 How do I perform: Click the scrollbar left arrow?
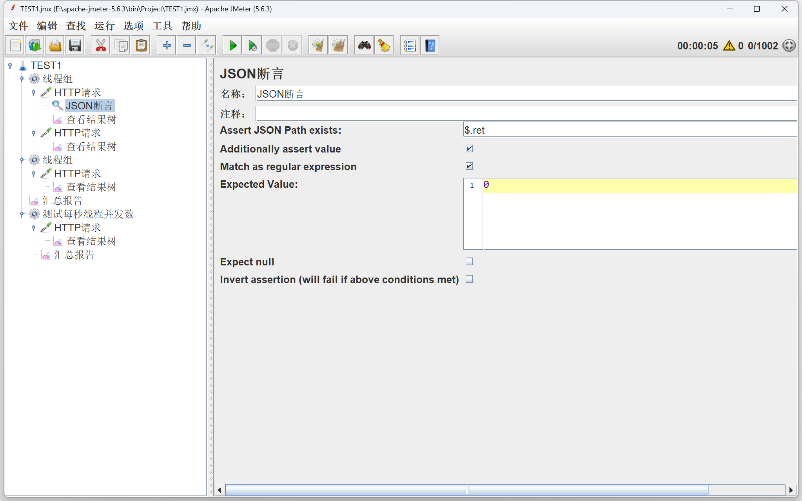coord(220,490)
